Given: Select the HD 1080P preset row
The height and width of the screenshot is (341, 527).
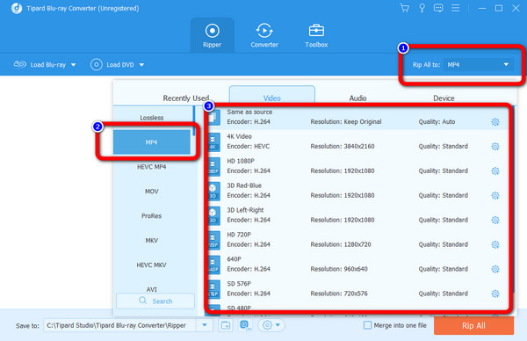Looking at the screenshot, I should pos(357,166).
